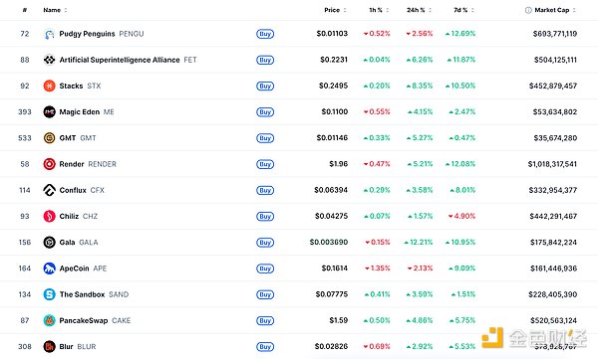The image size is (598, 359).
Task: Sort by 24h % change
Action: point(419,10)
